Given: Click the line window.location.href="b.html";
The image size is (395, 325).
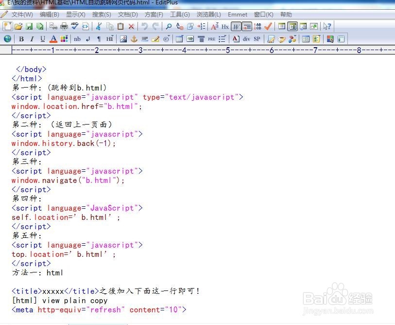Looking at the screenshot, I should 77,106.
